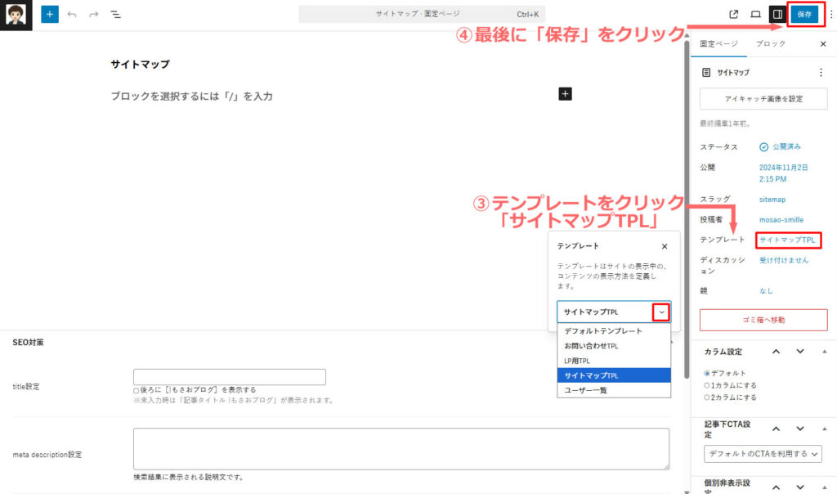Expand the CTA setting dropdown
Viewport: 837px width, 494px height.
click(x=763, y=454)
